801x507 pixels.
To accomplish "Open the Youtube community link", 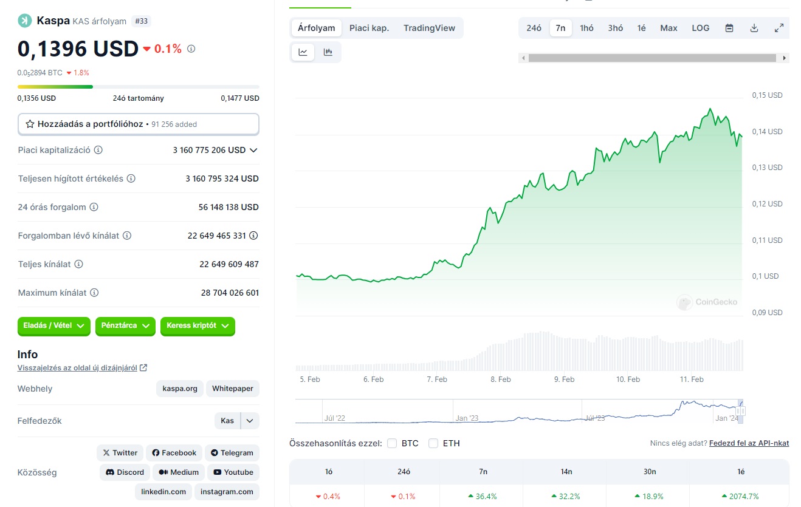I will coord(233,472).
